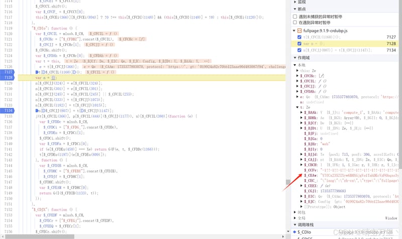Expand the $_BDHk property
402x239 pixels.
(x=301, y=118)
